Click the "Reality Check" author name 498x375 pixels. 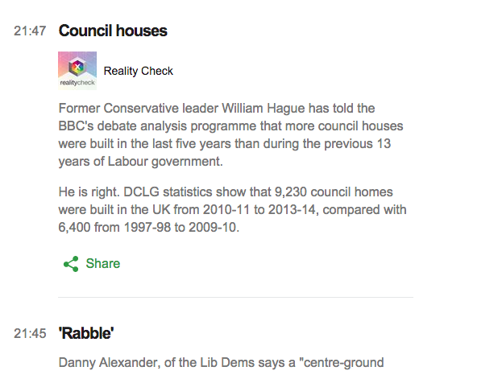click(x=139, y=71)
